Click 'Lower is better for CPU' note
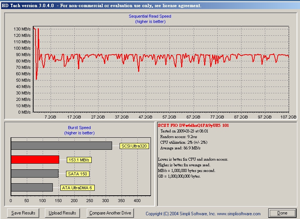Image resolution: width=300 pixels, height=219 pixels. (193, 159)
